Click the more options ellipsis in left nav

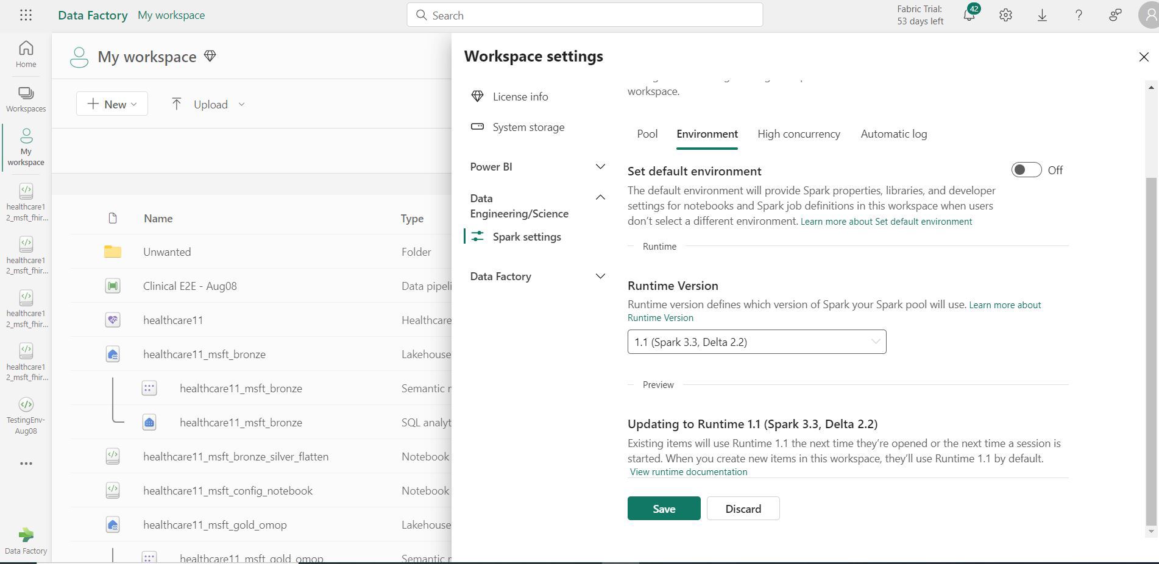(x=26, y=464)
